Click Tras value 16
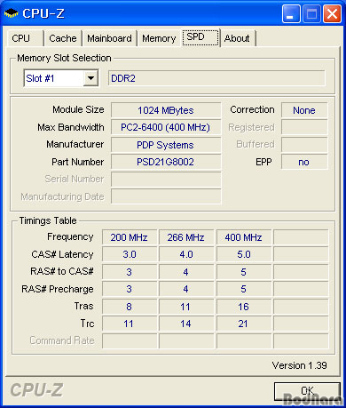The image size is (346, 408). [x=244, y=307]
